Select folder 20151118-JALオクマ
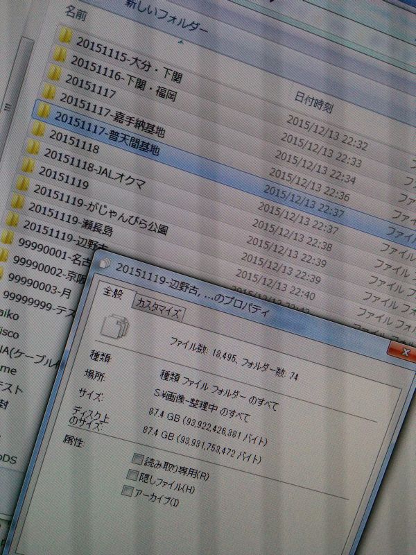This screenshot has height=555, width=416. (94, 169)
